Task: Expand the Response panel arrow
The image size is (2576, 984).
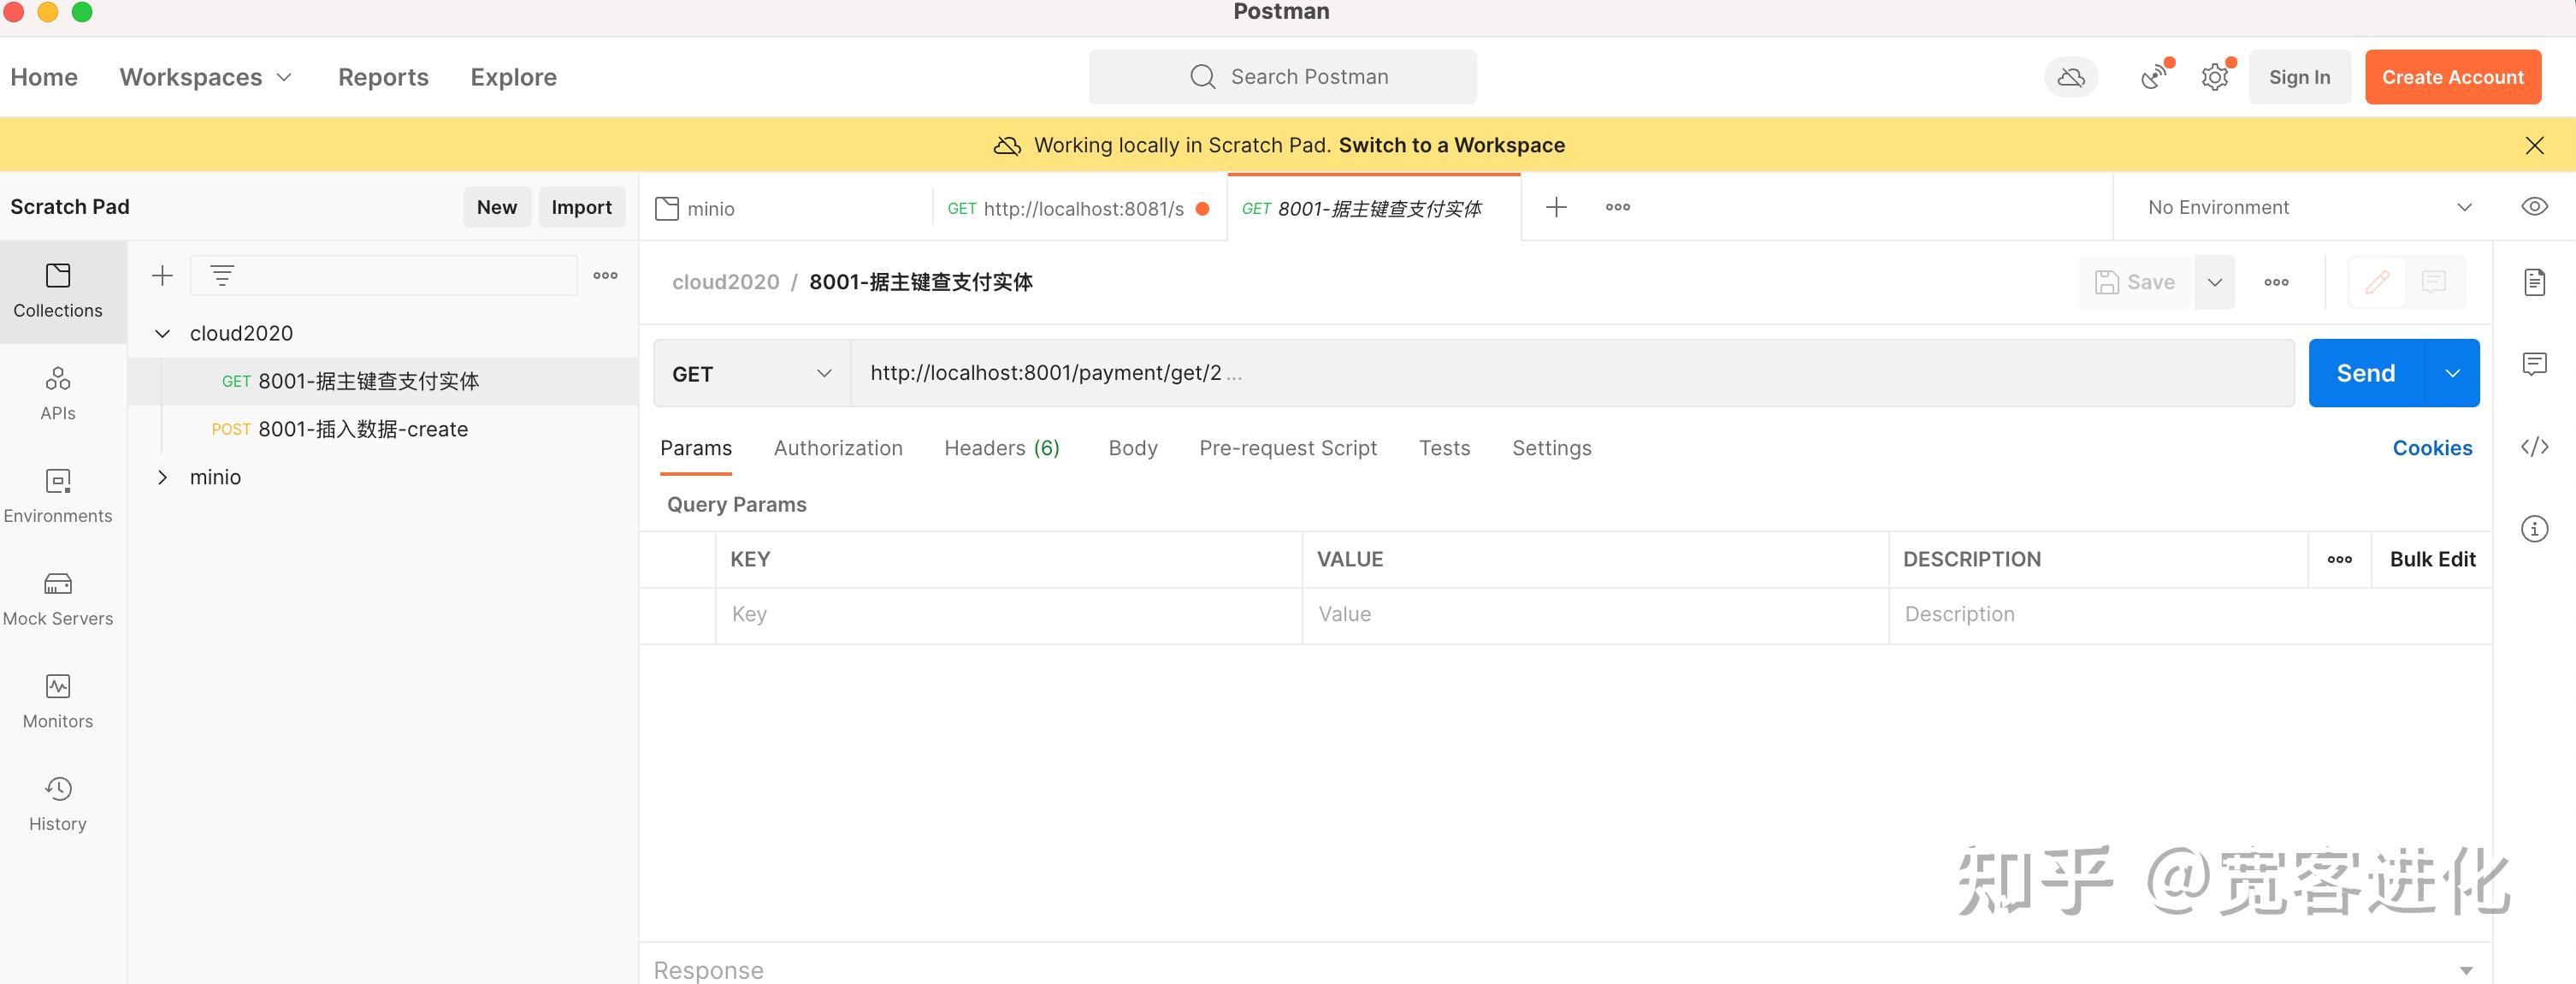Action: (x=2466, y=970)
